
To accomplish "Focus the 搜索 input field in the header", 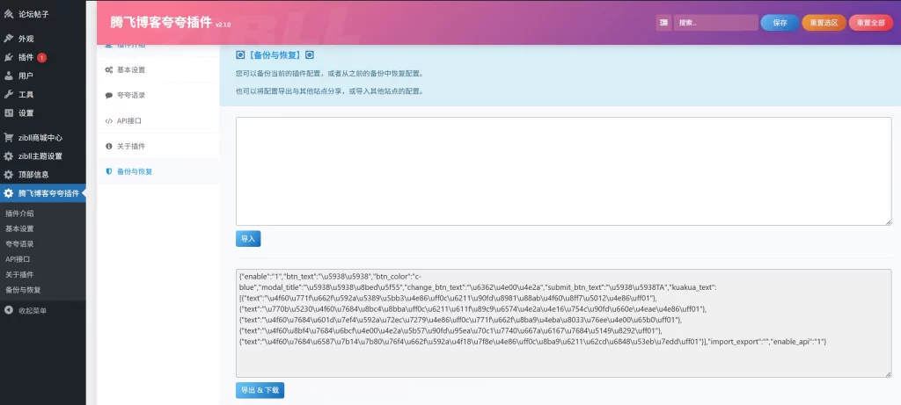I will [714, 23].
